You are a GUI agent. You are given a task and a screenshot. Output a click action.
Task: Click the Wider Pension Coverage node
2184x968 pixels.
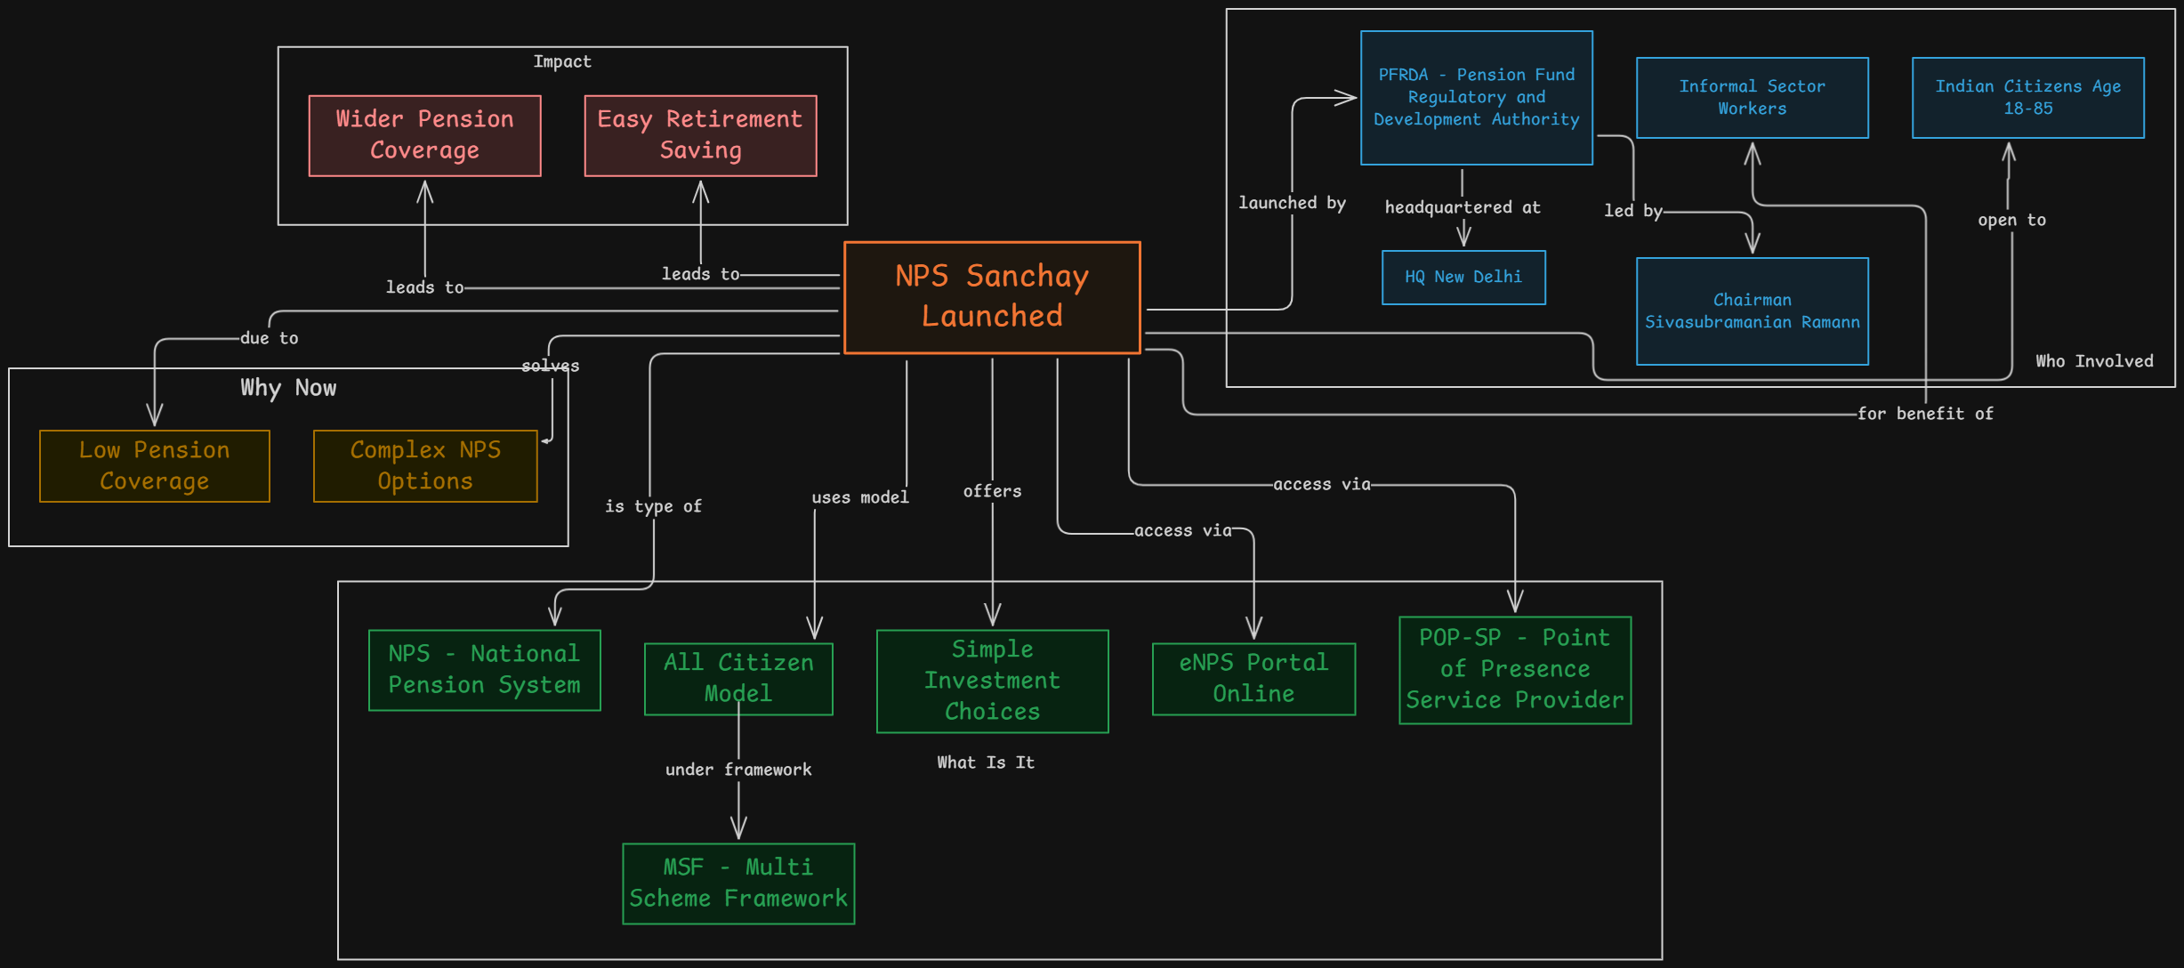(x=425, y=135)
